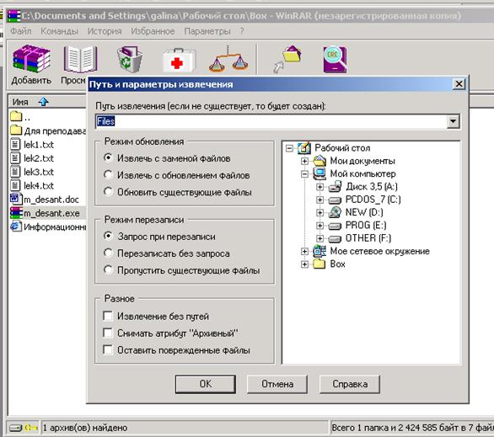Enable Извлечение без путей checkbox
This screenshot has width=494, height=437.
click(108, 316)
